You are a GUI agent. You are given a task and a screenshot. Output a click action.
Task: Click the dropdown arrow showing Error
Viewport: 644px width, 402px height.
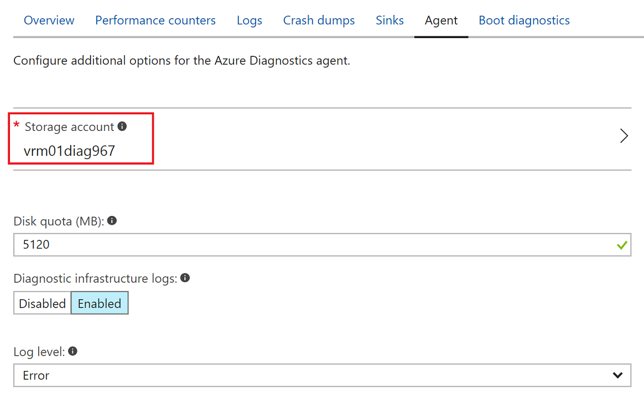618,375
